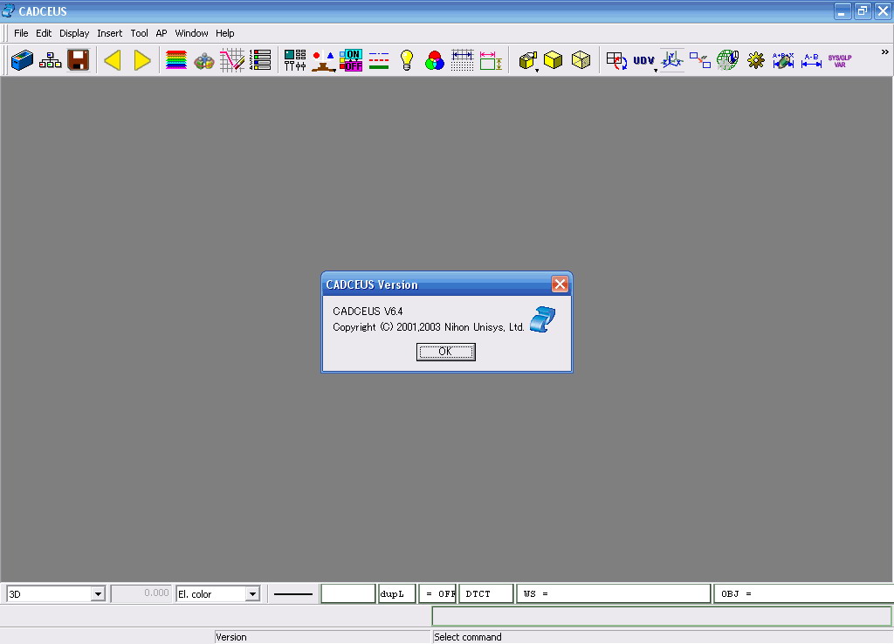The width and height of the screenshot is (894, 644).
Task: Open the hierarchy tree structure icon
Action: point(50,60)
